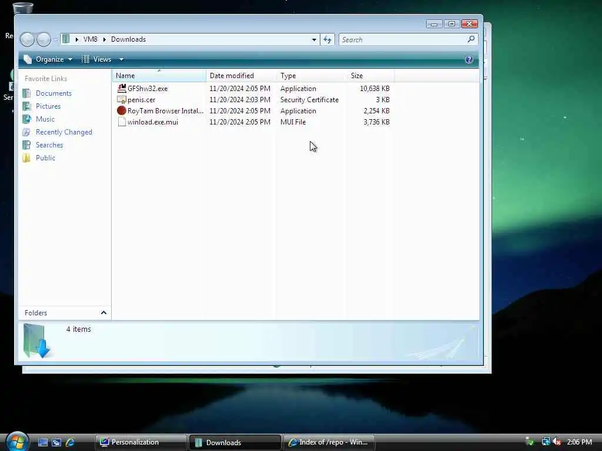Screen dimensions: 602x451
Task: Click the 3,736 KB size cell
Action: coord(377,122)
